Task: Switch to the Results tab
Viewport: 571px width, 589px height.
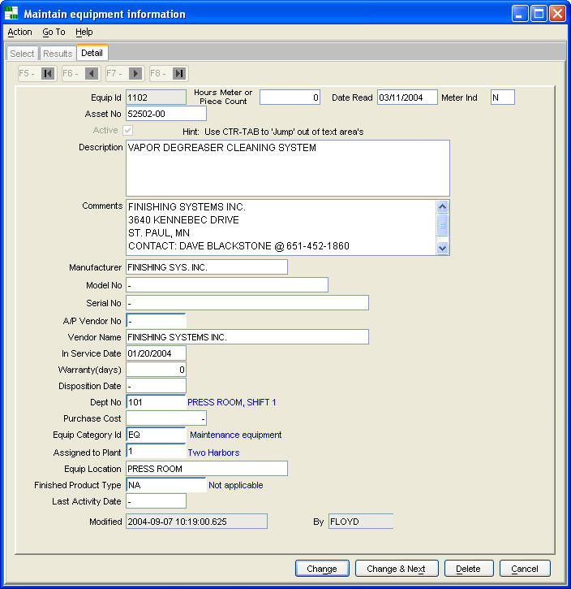Action: (x=58, y=54)
